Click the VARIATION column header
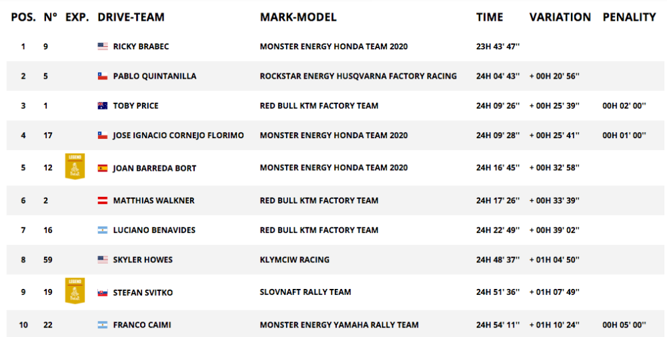Image resolution: width=667 pixels, height=337 pixels. pos(560,17)
